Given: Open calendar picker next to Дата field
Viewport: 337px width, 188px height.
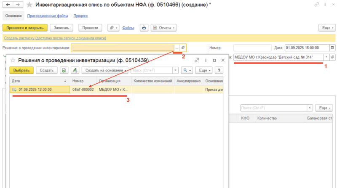Looking at the screenshot, I should 333,48.
